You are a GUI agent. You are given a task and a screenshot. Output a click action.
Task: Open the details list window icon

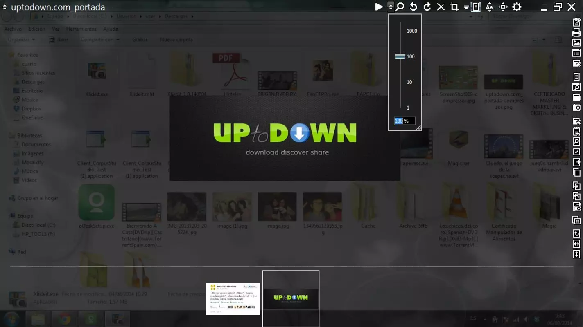click(x=576, y=53)
